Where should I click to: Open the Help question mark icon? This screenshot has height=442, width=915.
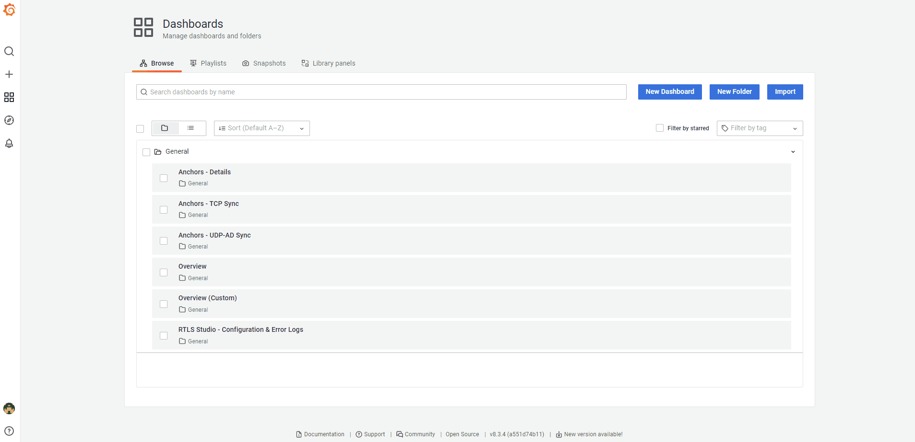coord(9,431)
